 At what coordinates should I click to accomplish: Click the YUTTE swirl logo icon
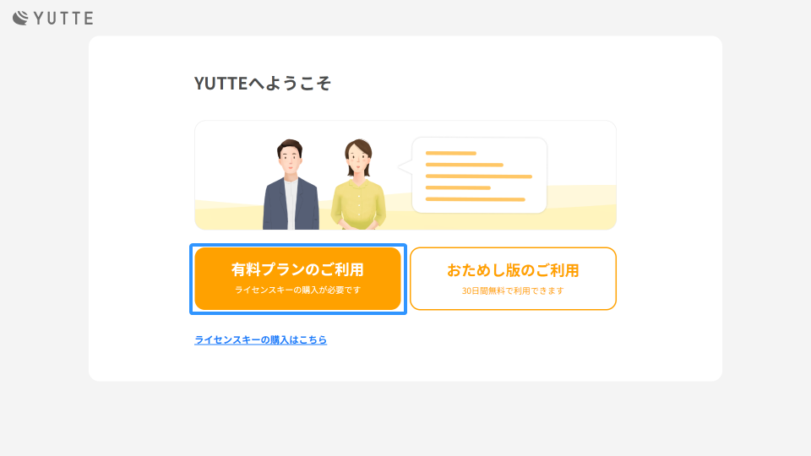click(x=20, y=18)
